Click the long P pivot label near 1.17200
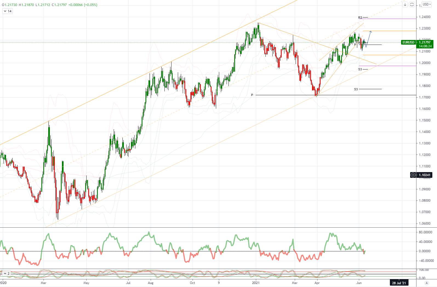 (252, 95)
